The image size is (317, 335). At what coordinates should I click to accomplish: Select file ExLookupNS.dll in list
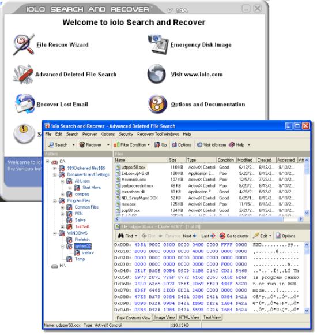point(135,173)
